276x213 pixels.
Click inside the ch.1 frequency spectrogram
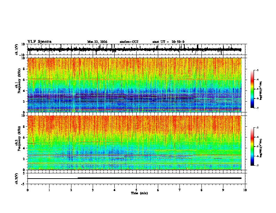click(135, 85)
